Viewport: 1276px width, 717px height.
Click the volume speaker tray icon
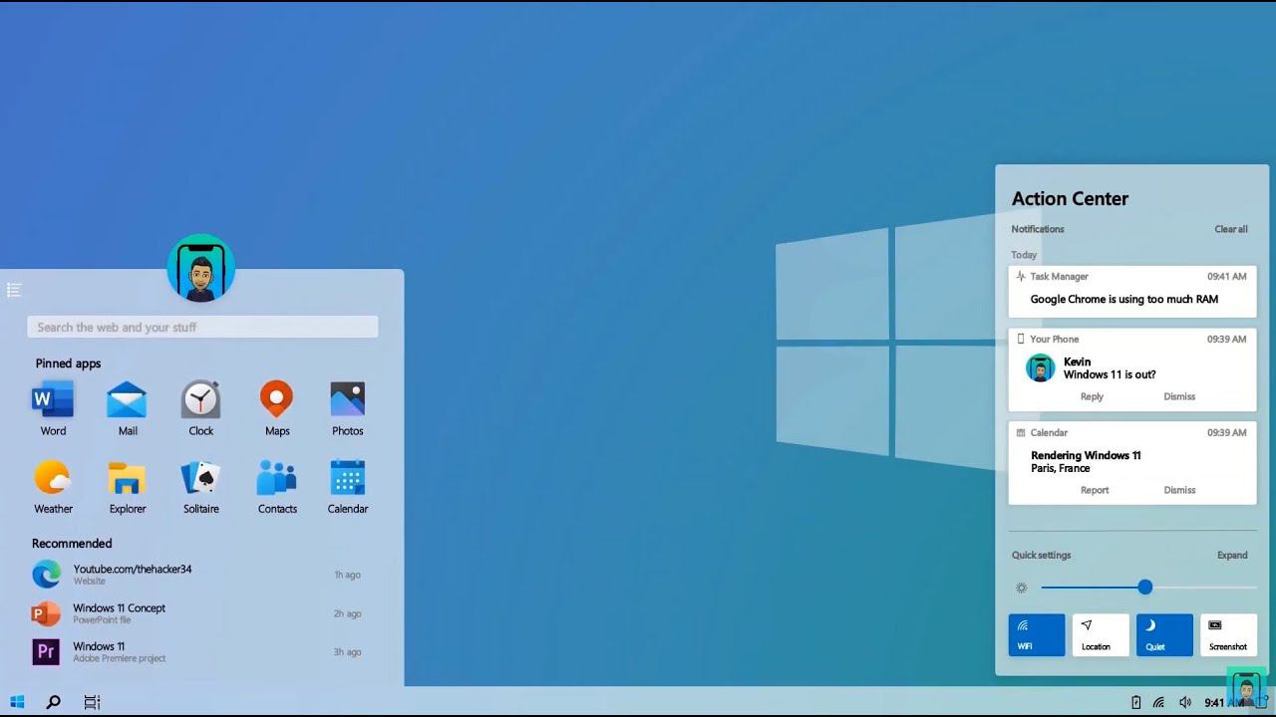click(x=1184, y=702)
